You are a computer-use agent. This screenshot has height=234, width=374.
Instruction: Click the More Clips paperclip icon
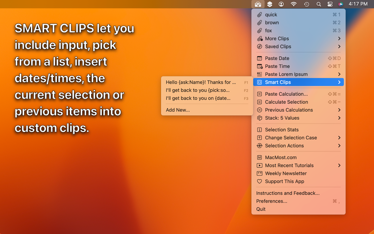click(x=260, y=38)
